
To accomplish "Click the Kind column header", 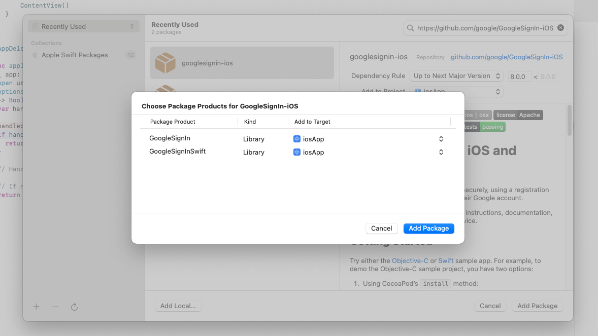I will [250, 122].
